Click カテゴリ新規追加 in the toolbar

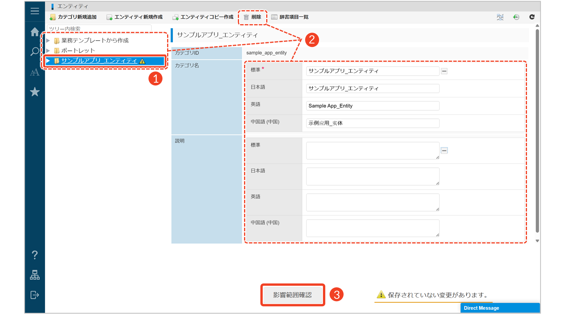[x=73, y=17]
